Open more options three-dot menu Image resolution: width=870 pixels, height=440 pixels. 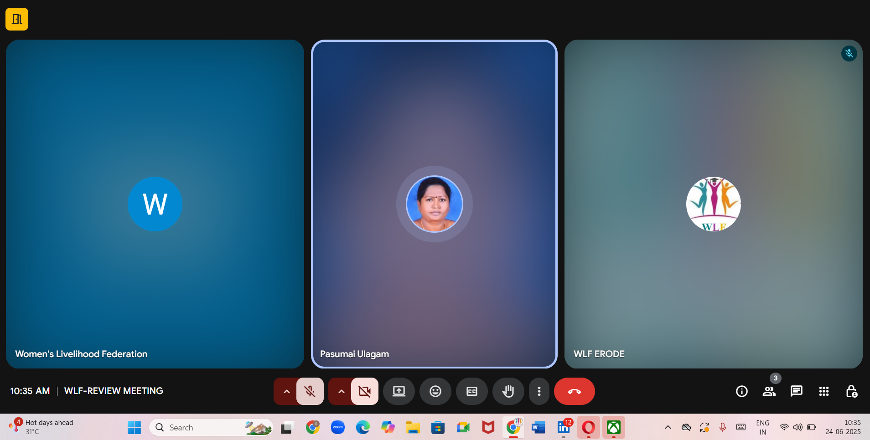[539, 391]
